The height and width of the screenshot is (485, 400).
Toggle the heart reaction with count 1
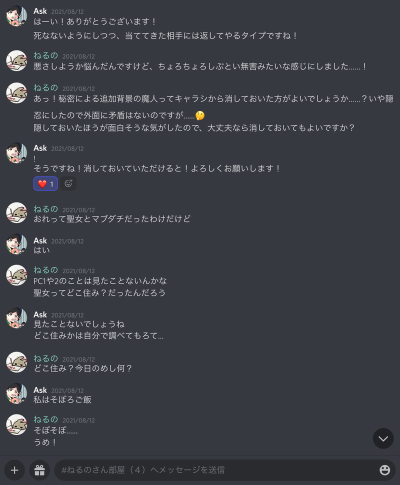coord(45,183)
